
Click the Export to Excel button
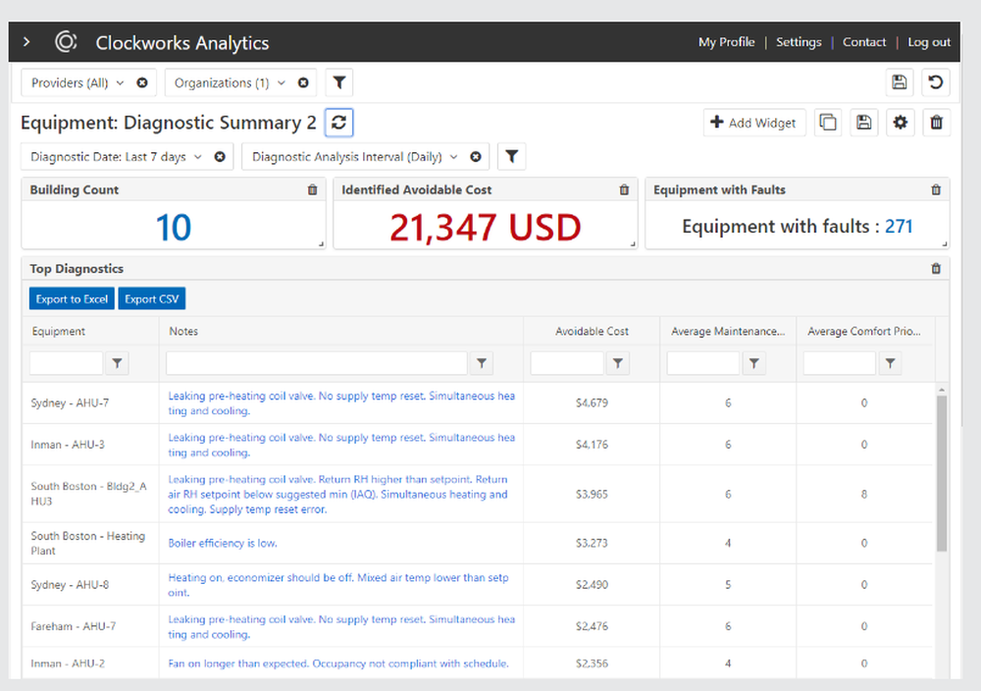tap(72, 299)
